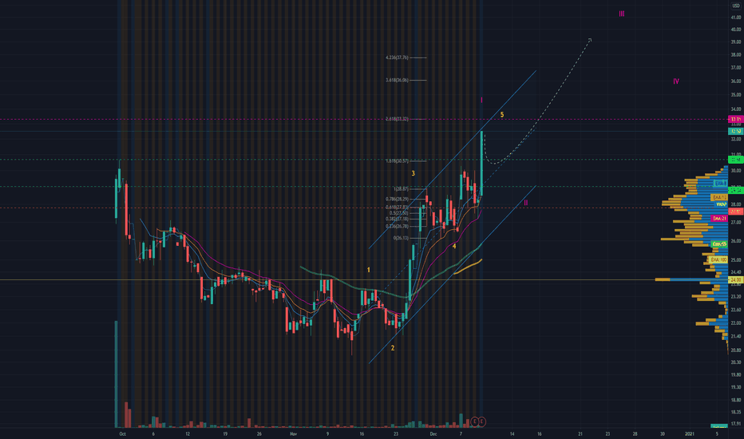Click the 22.00 value on the price scale
Image resolution: width=744 pixels, height=439 pixels.
[736, 323]
